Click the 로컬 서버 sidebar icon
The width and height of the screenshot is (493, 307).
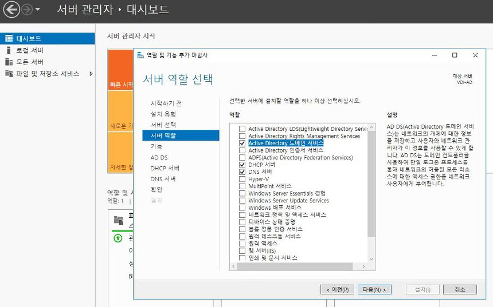pyautogui.click(x=9, y=50)
